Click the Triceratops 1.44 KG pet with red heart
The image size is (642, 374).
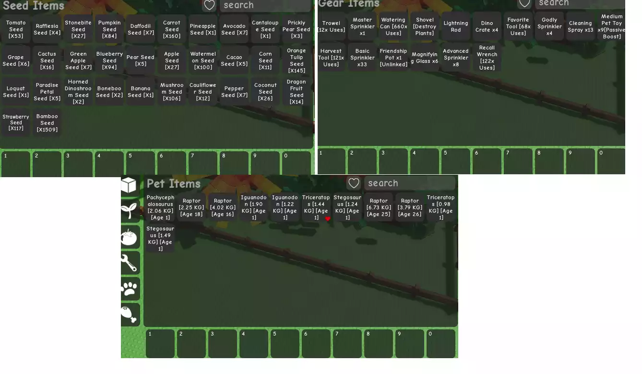316,207
